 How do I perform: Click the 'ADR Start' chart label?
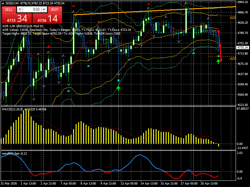[x=209, y=31]
